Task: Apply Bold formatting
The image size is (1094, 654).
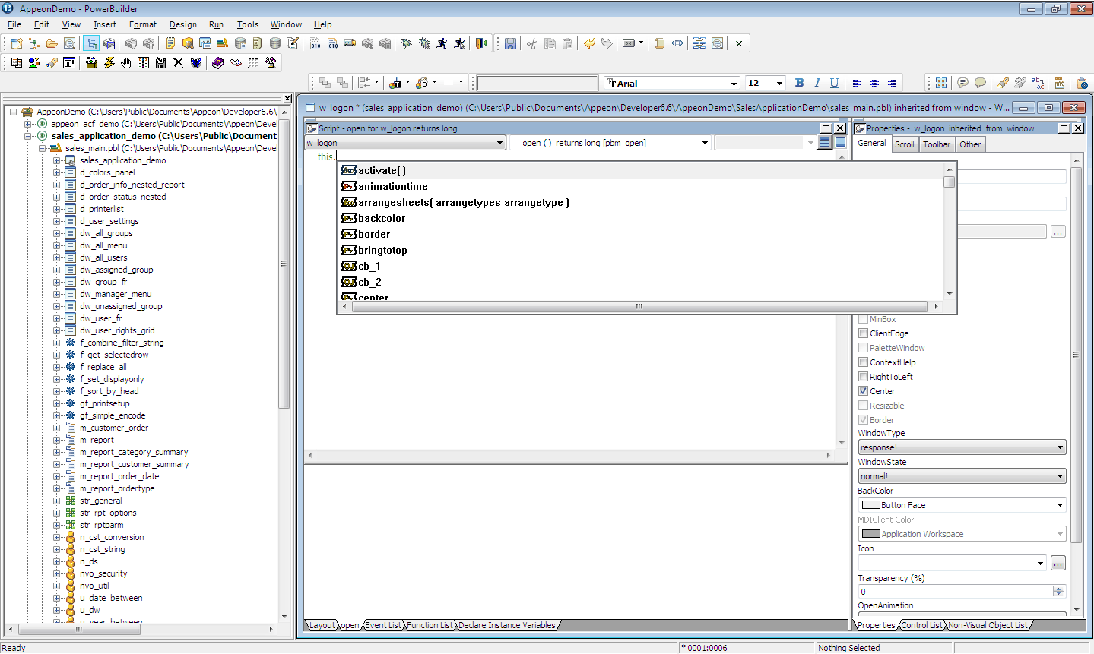Action: pyautogui.click(x=799, y=83)
